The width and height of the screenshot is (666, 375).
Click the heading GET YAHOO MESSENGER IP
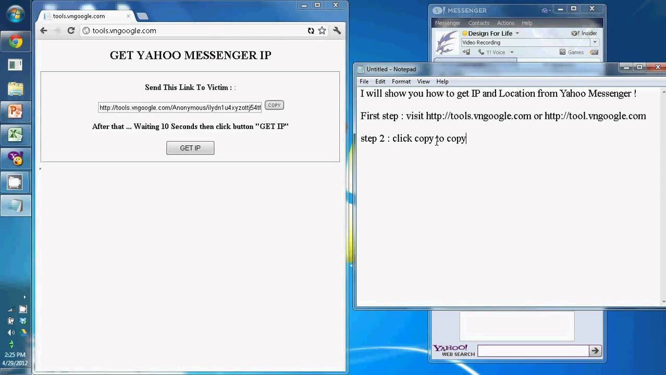click(190, 55)
